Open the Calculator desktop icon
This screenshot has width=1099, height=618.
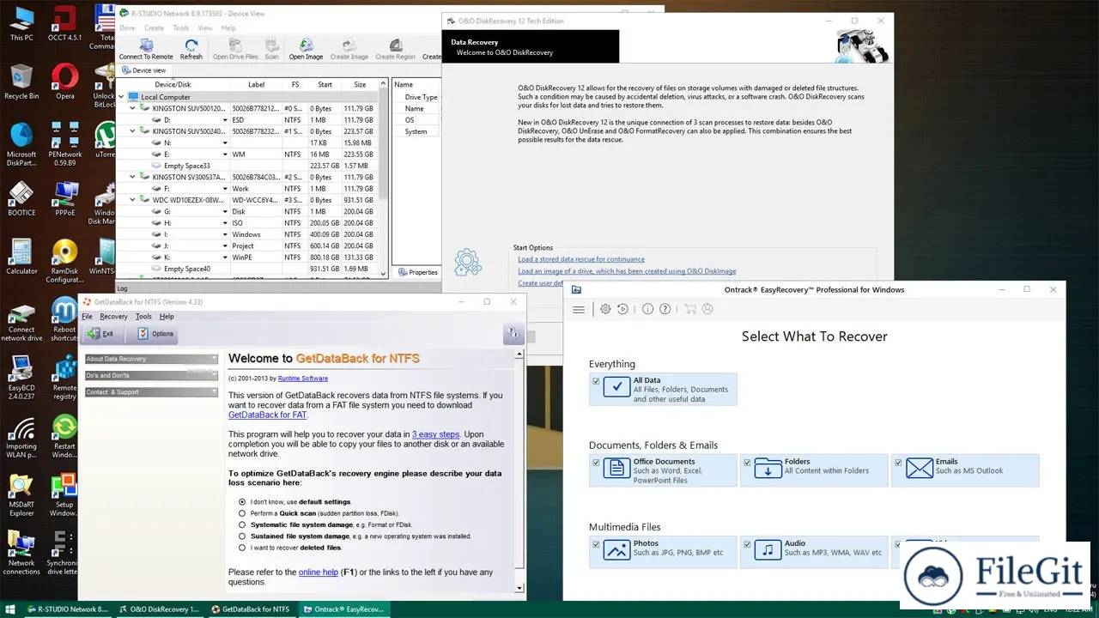(x=21, y=257)
